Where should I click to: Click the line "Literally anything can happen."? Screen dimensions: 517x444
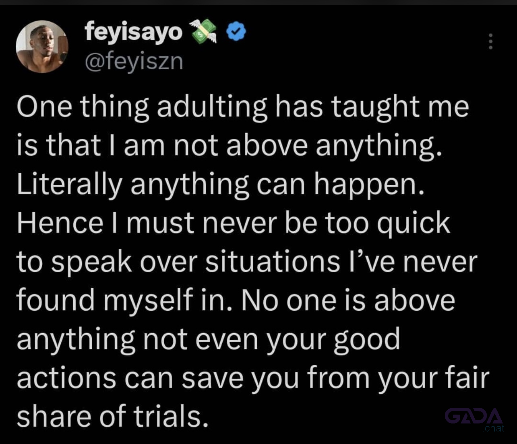(x=221, y=184)
